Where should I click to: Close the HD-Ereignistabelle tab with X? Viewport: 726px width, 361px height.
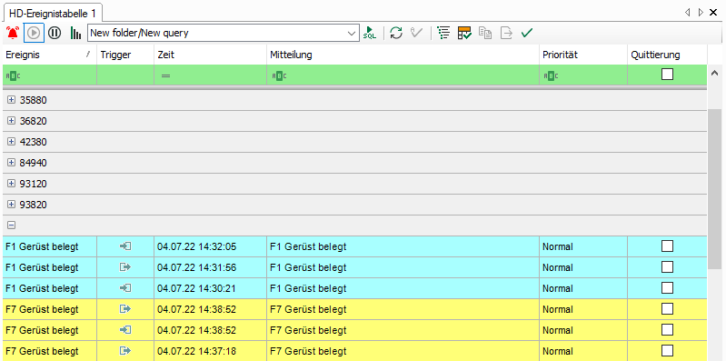click(713, 13)
